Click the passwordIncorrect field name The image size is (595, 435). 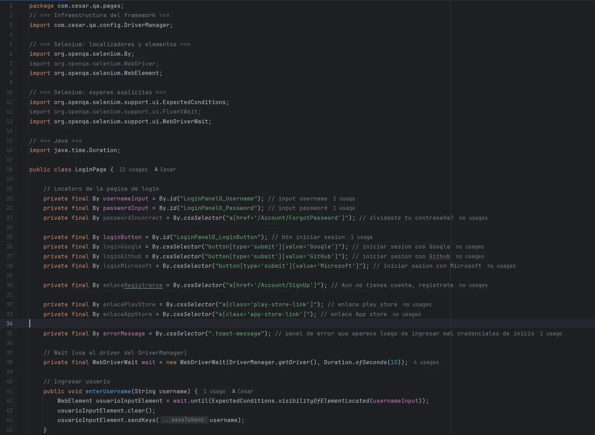coord(133,218)
